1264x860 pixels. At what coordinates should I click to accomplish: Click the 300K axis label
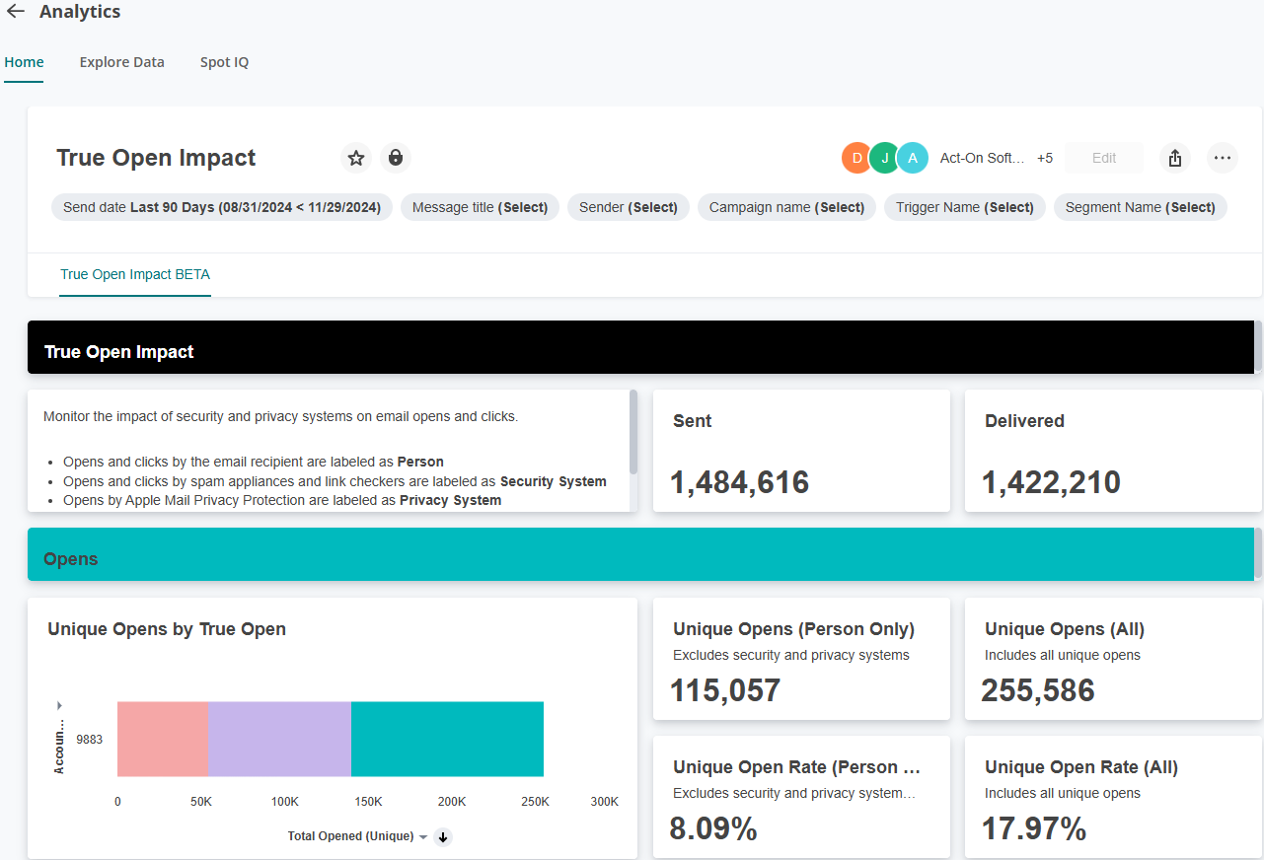pos(605,802)
